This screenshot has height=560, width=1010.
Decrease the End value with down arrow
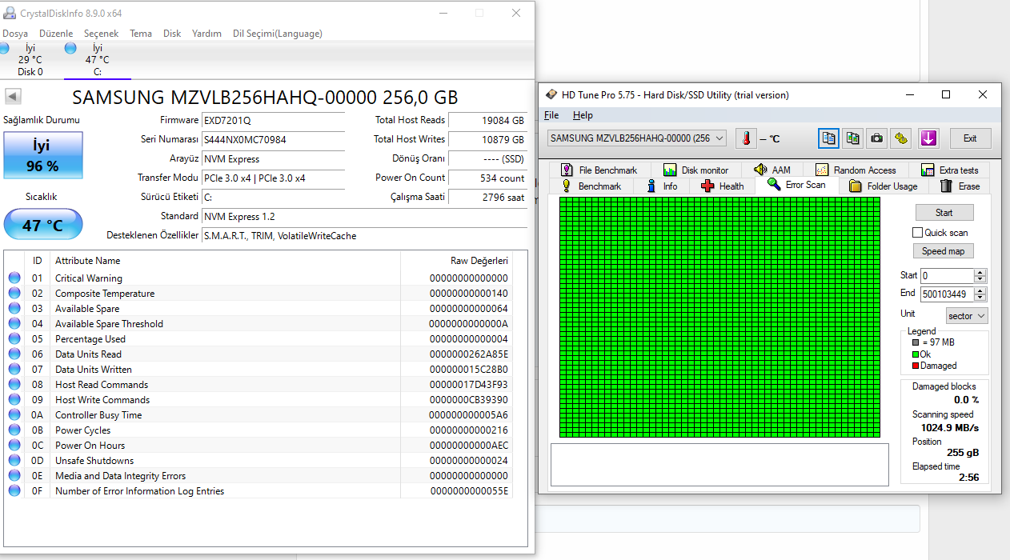(980, 298)
